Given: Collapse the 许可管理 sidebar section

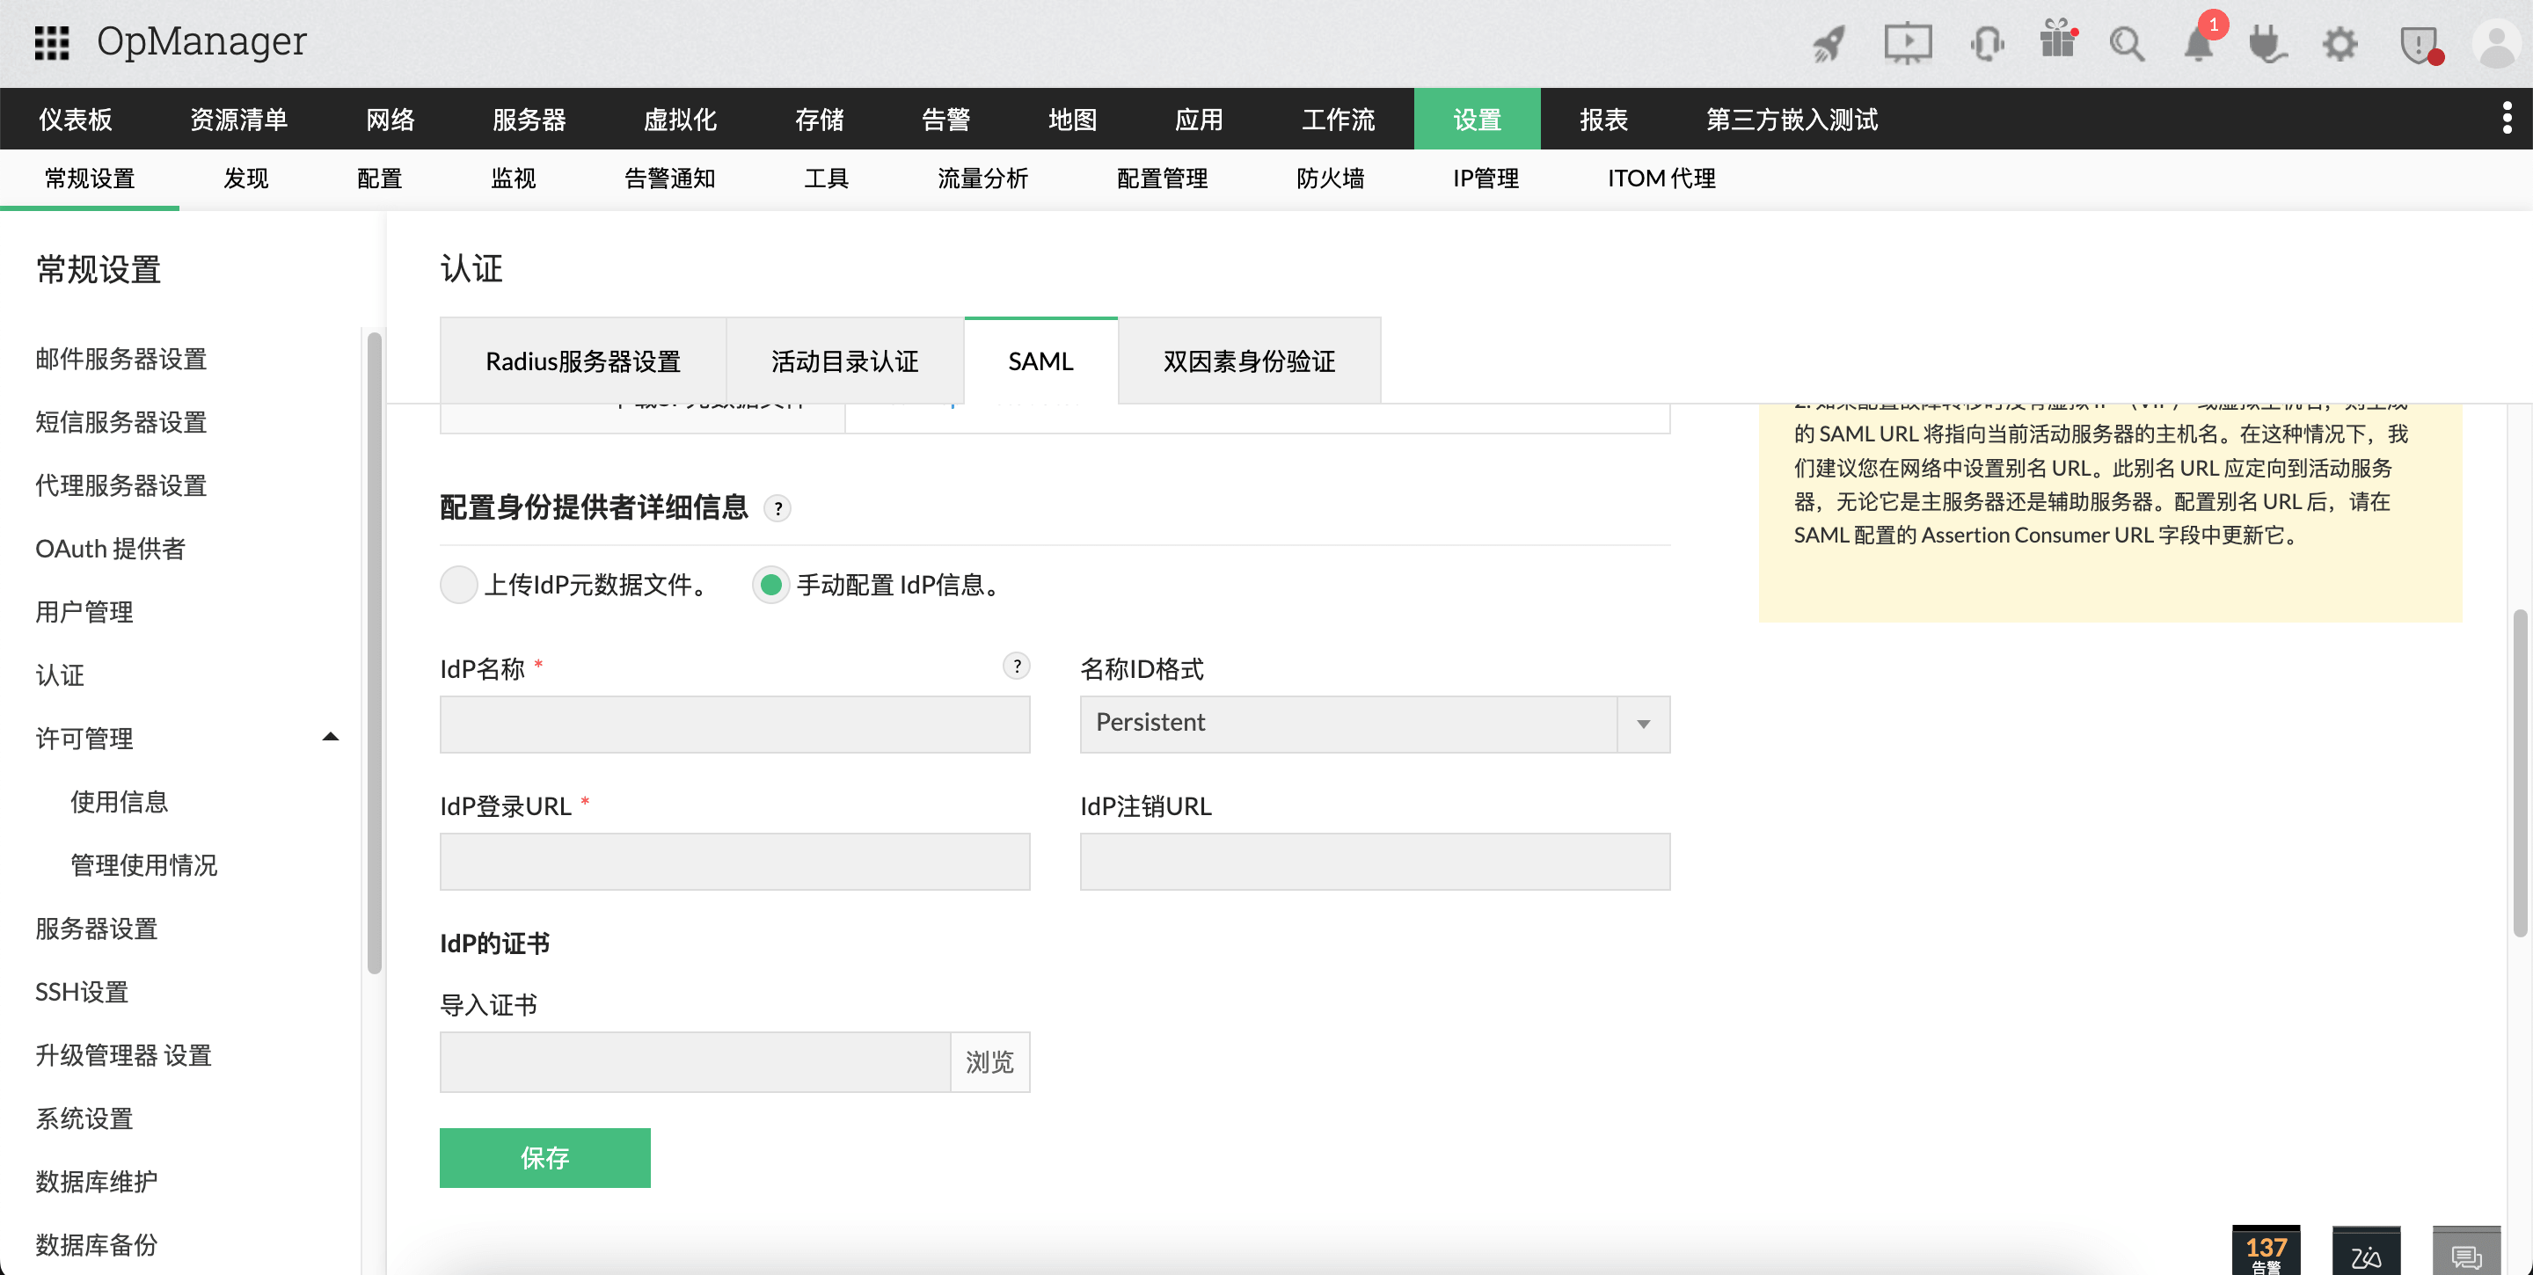Looking at the screenshot, I should 331,737.
